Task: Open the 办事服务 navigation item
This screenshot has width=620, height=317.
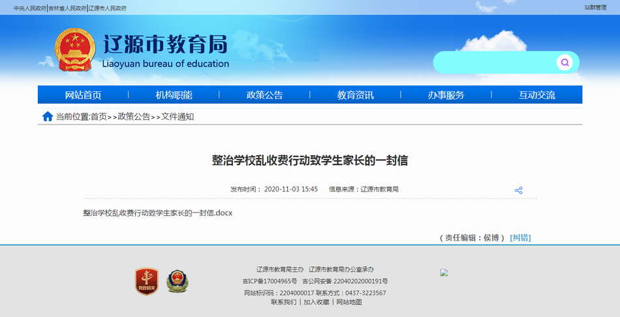Action: pos(446,95)
